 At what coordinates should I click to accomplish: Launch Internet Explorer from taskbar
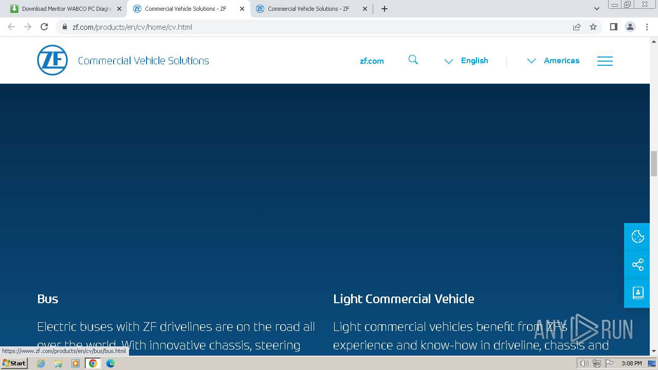(x=41, y=363)
